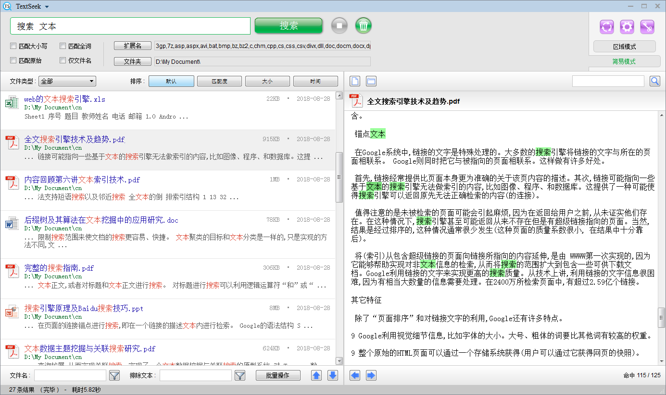
Task: Click the green trash can icon
Action: 364,25
